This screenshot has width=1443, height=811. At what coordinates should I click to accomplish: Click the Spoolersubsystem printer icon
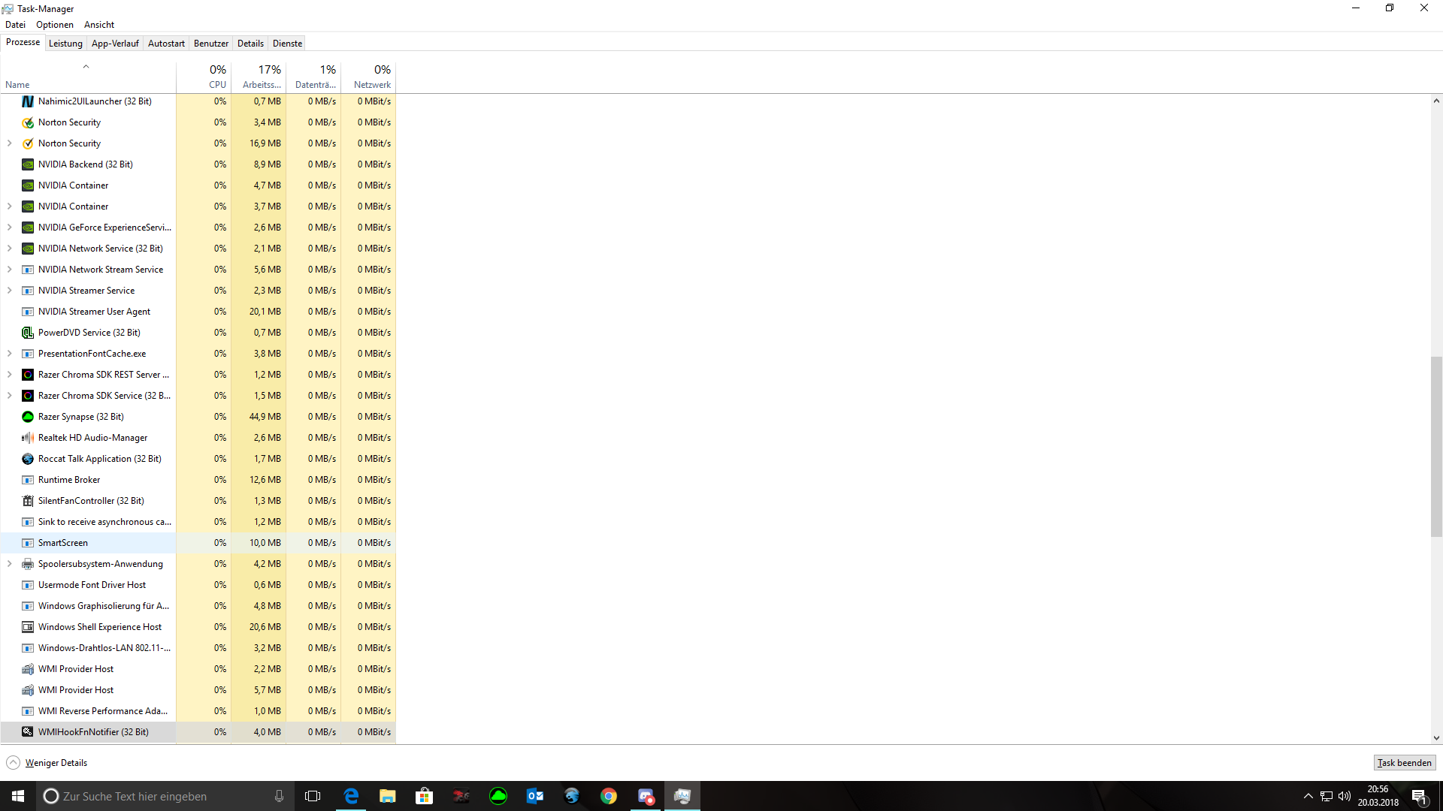click(x=28, y=564)
